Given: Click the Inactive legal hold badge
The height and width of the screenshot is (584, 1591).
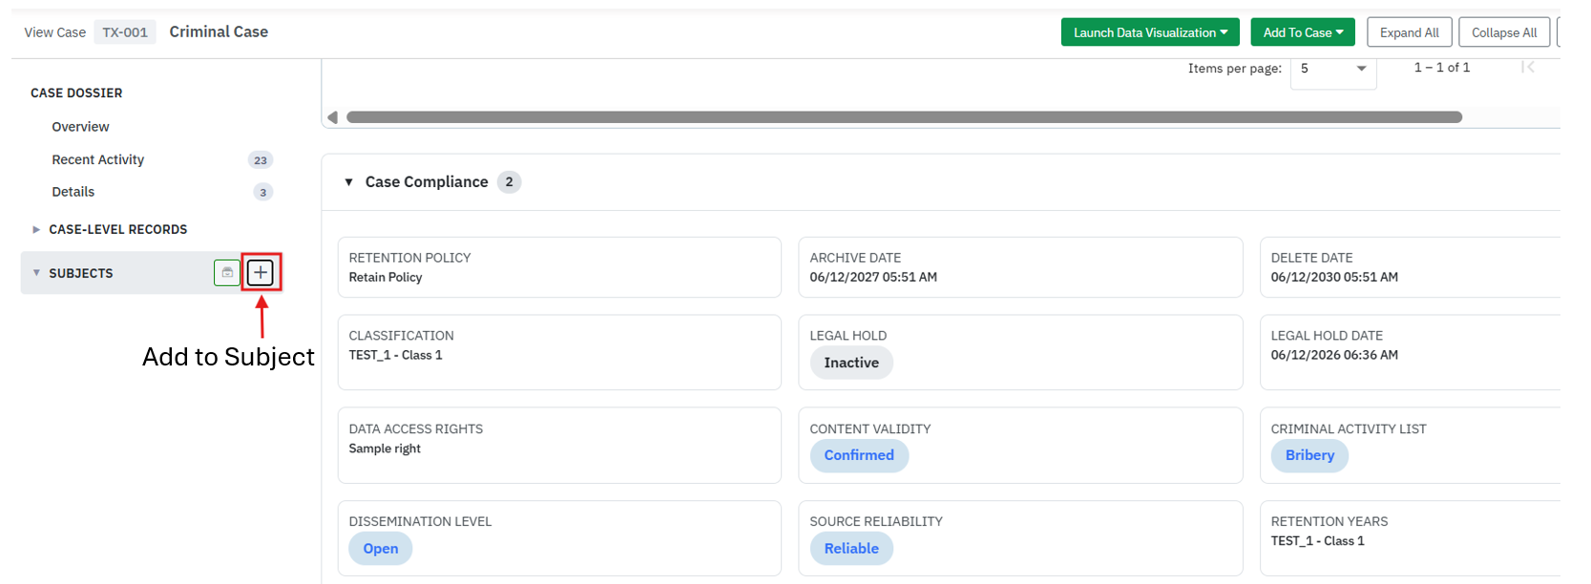Looking at the screenshot, I should (851, 363).
